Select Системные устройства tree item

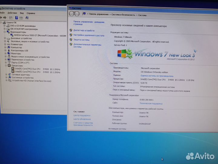[x=23, y=78]
